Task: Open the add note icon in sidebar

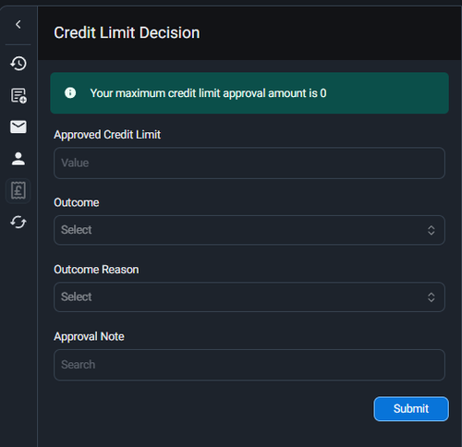Action: click(x=18, y=95)
